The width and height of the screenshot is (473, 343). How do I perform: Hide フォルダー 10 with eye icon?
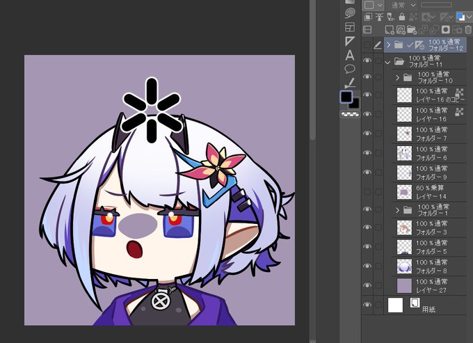click(x=367, y=77)
